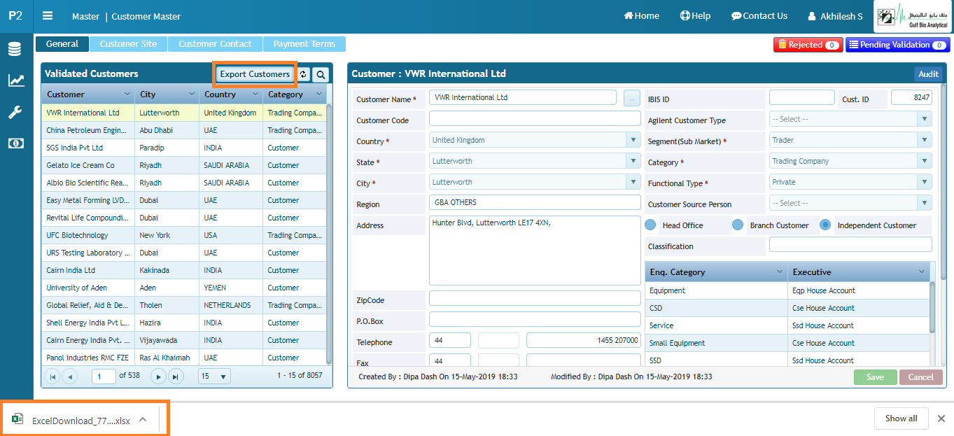Click the IBIS ID input field
This screenshot has height=436, width=954.
(802, 97)
